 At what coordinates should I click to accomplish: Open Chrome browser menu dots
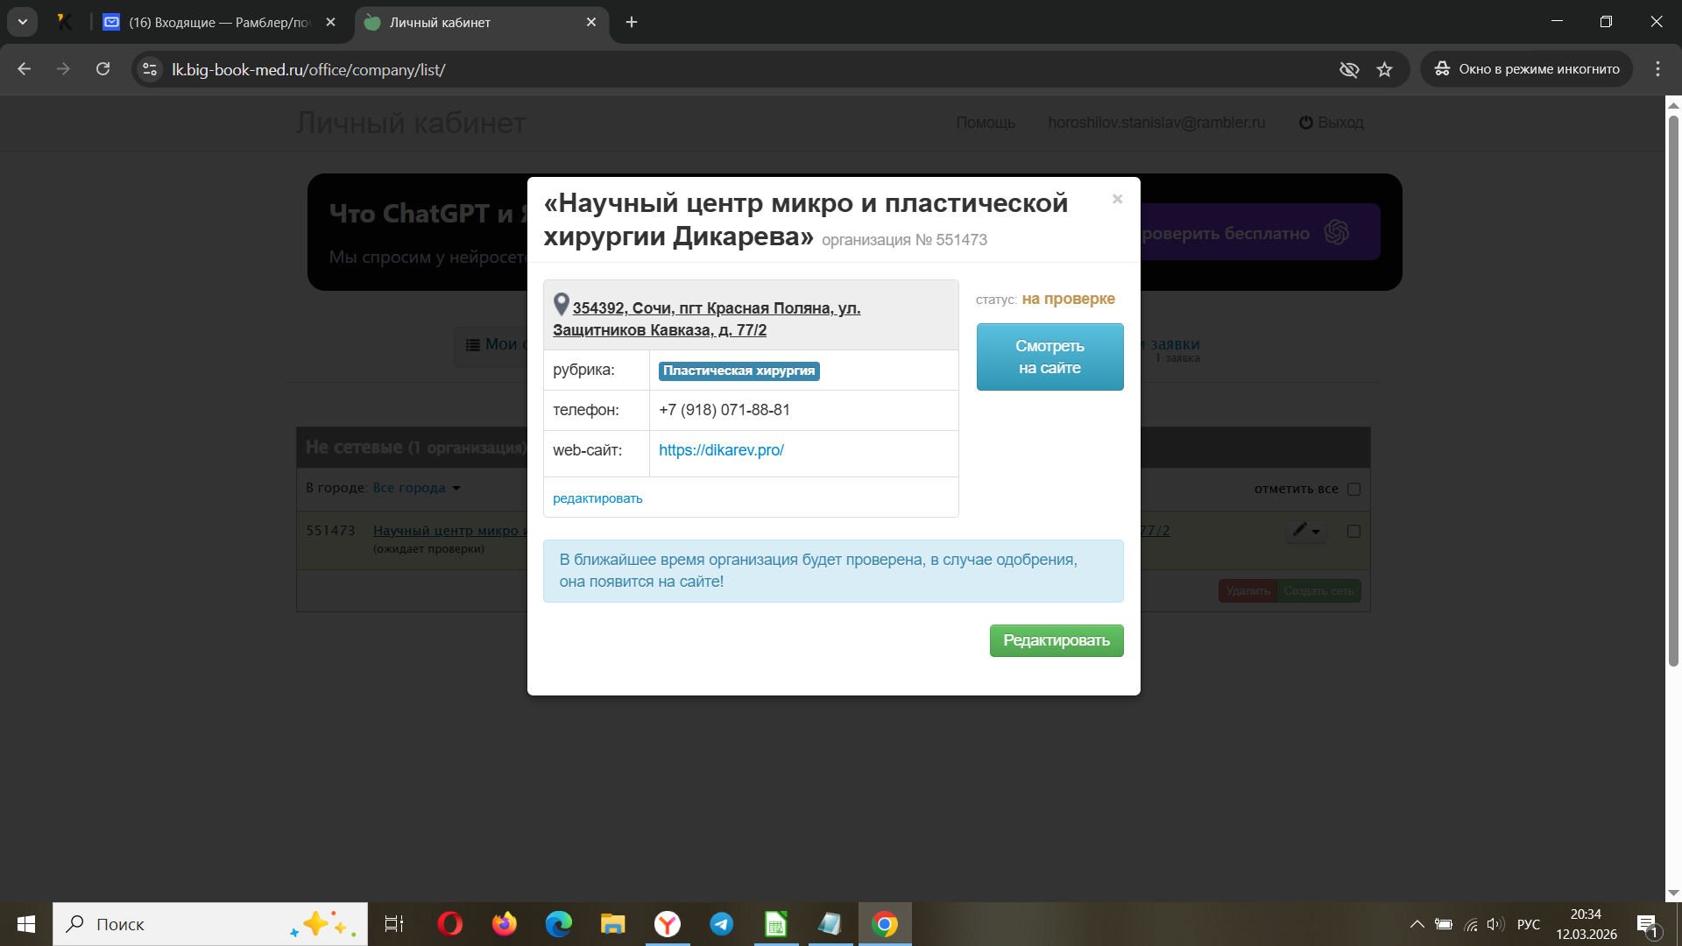(x=1657, y=69)
